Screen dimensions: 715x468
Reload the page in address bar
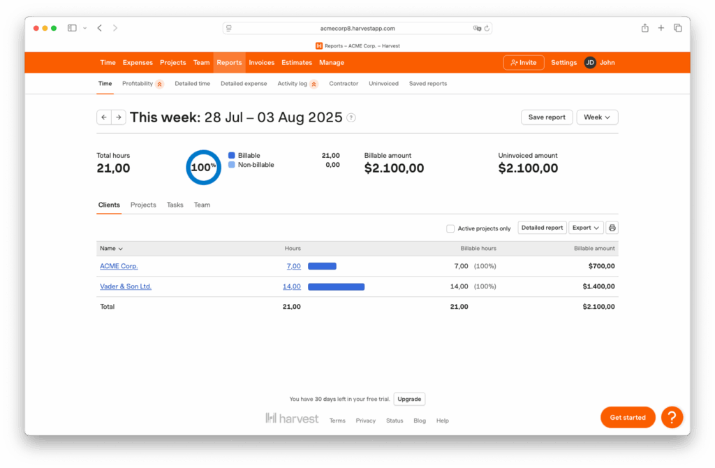[x=487, y=28]
